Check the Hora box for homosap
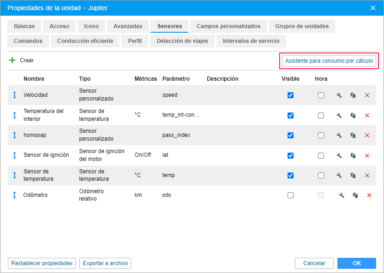 click(x=321, y=136)
